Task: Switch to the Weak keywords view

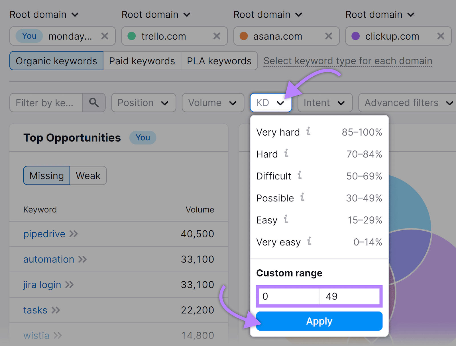Action: (88, 175)
